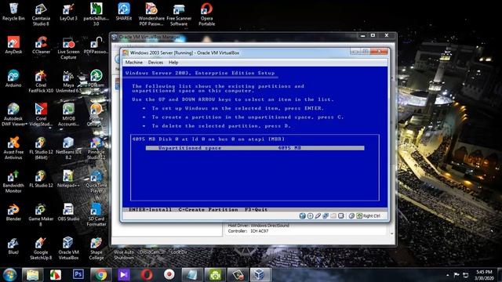Screen dimensions: 502x282
Task: Click the network adapters status icon
Action: click(x=326, y=216)
